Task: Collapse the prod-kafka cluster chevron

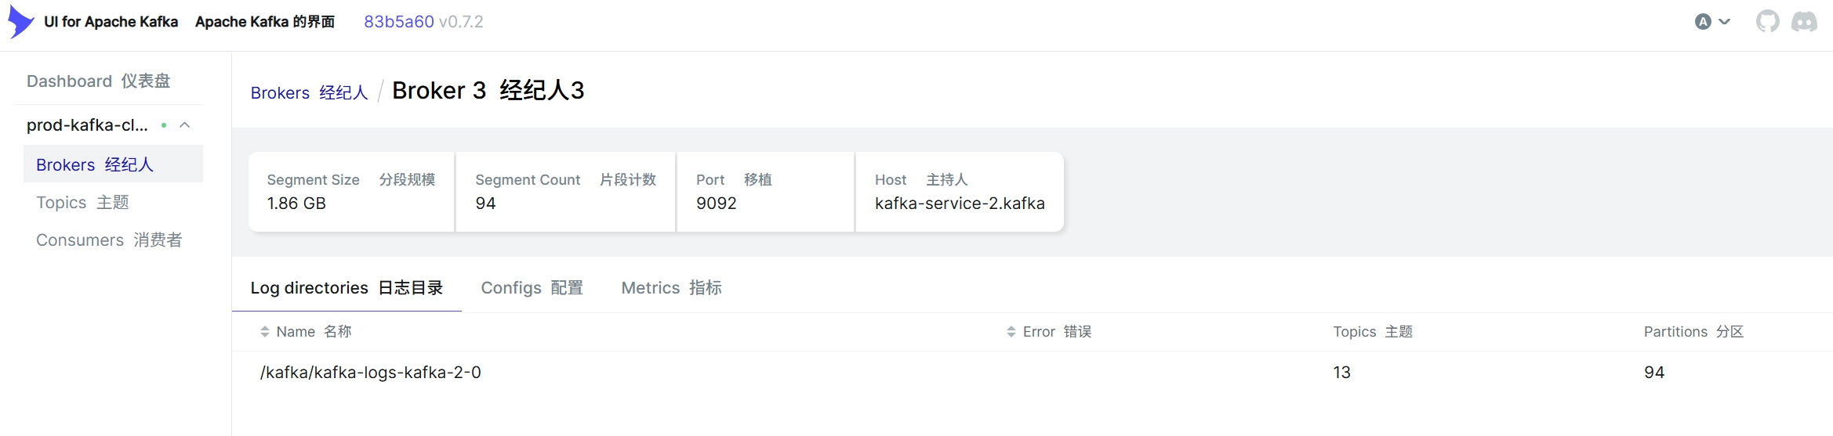Action: [185, 125]
